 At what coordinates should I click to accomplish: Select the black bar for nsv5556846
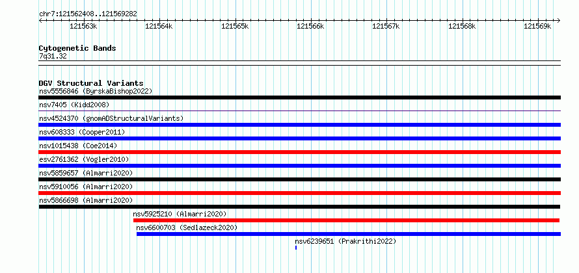click(x=299, y=97)
